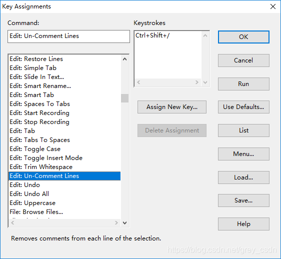Click the command list scroll-left arrow
This screenshot has width=281, height=259.
click(12, 223)
